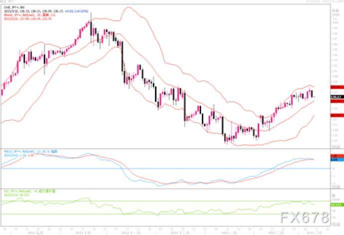
Task: Click the red Bollinger band values line
Action: (x=27, y=19)
